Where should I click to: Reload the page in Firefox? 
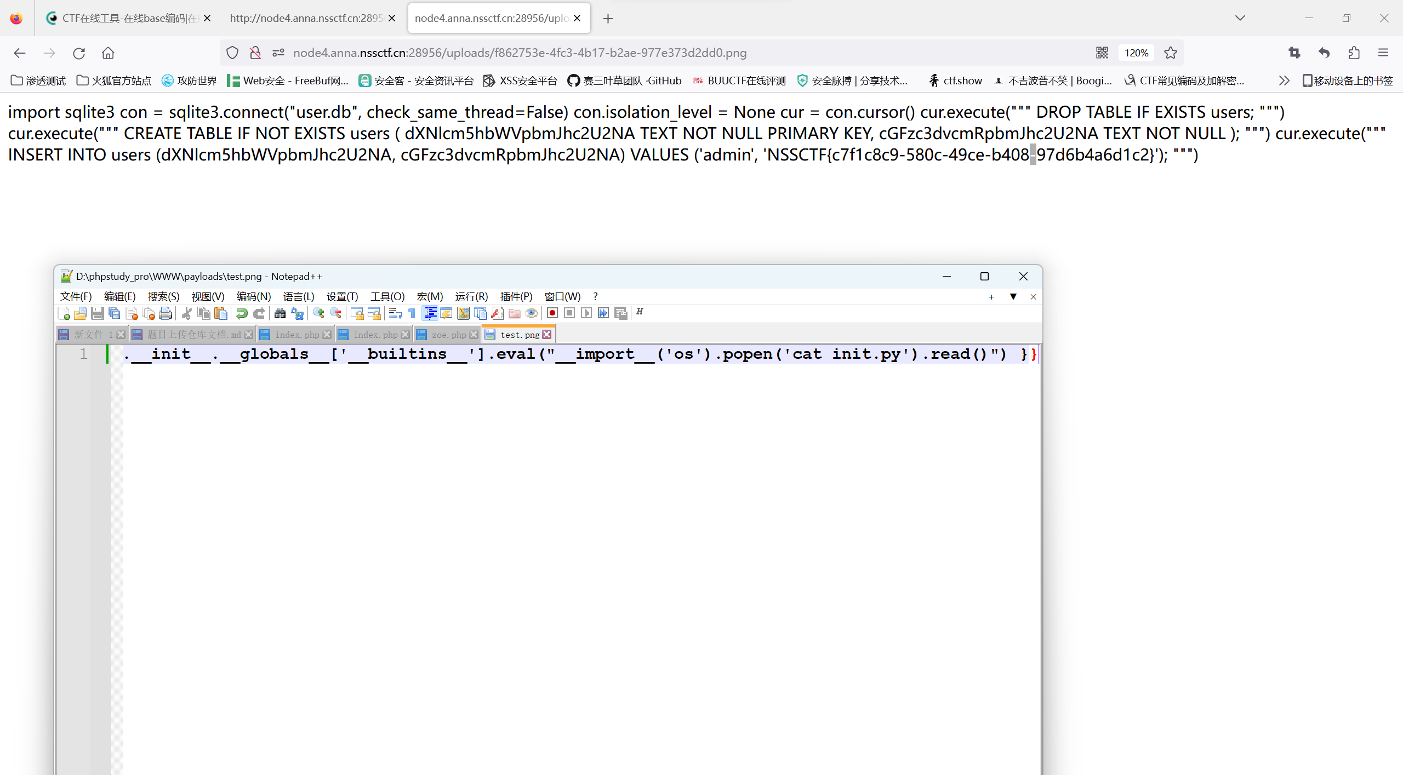coord(79,53)
